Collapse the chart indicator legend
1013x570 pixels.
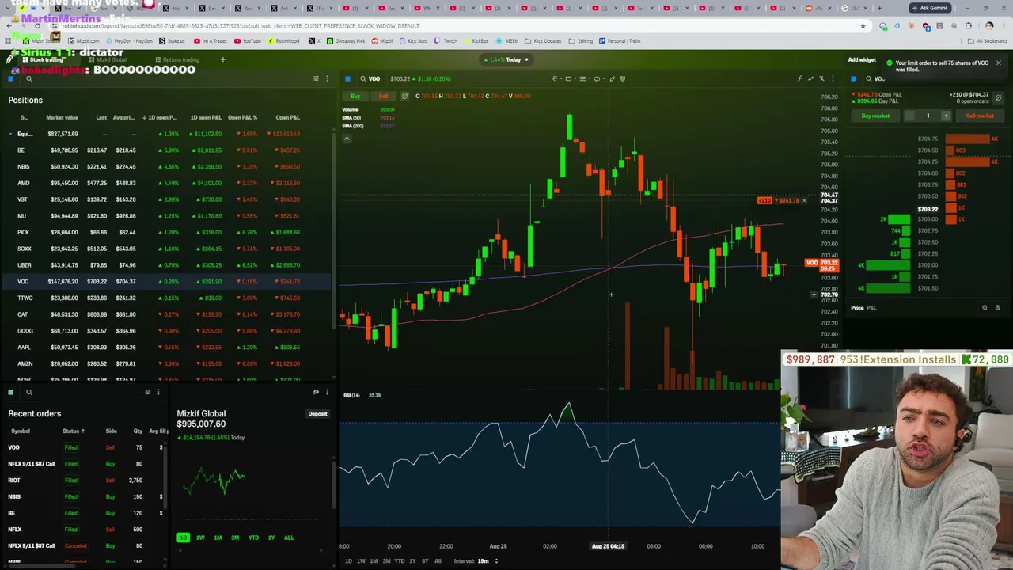point(347,139)
